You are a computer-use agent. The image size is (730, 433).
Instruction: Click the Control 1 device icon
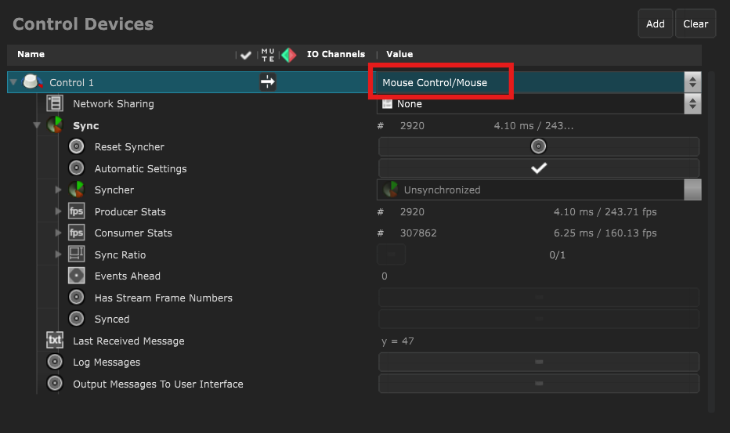click(x=33, y=82)
